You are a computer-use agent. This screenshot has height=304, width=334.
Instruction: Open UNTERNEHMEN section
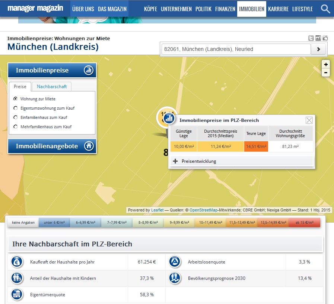point(176,9)
